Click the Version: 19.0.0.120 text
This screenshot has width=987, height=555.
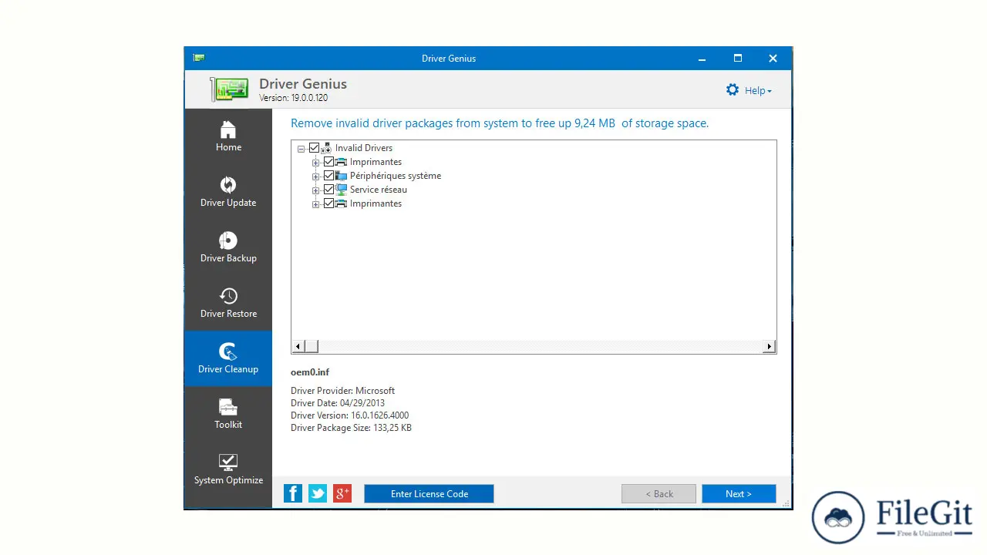[x=293, y=98]
